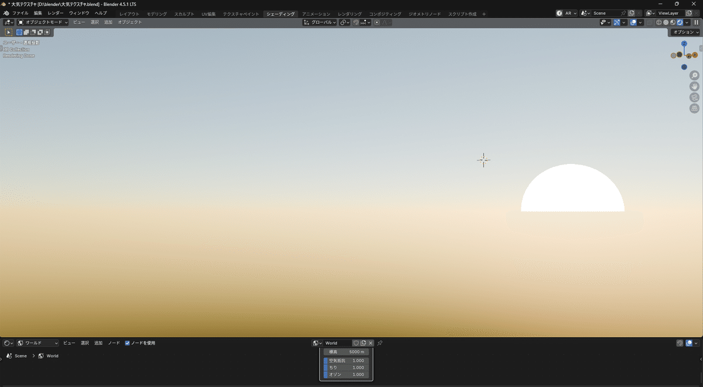Open the node editor ノード menu
Viewport: 703px width, 387px height.
[x=114, y=343]
